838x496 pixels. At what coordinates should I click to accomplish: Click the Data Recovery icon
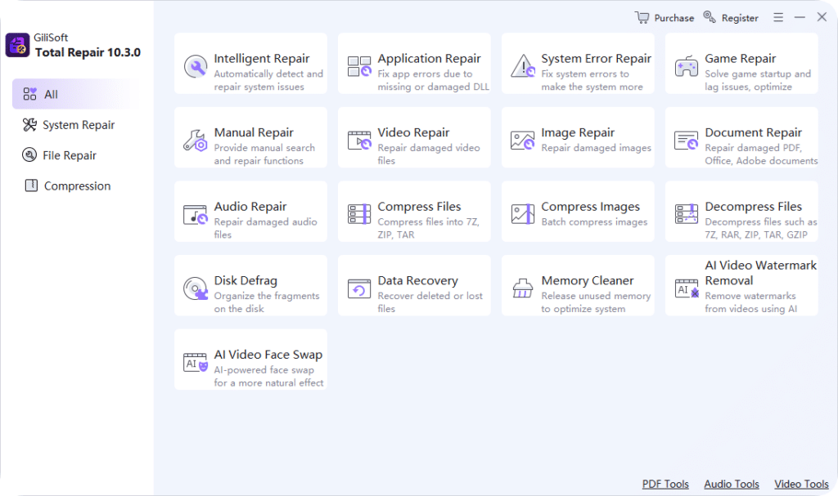[x=359, y=288]
